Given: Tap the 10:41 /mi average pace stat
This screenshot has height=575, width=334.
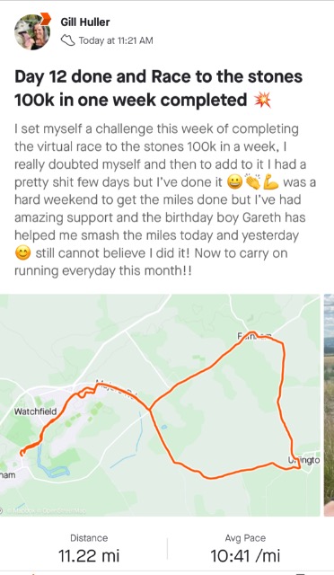Looking at the screenshot, I should (245, 549).
